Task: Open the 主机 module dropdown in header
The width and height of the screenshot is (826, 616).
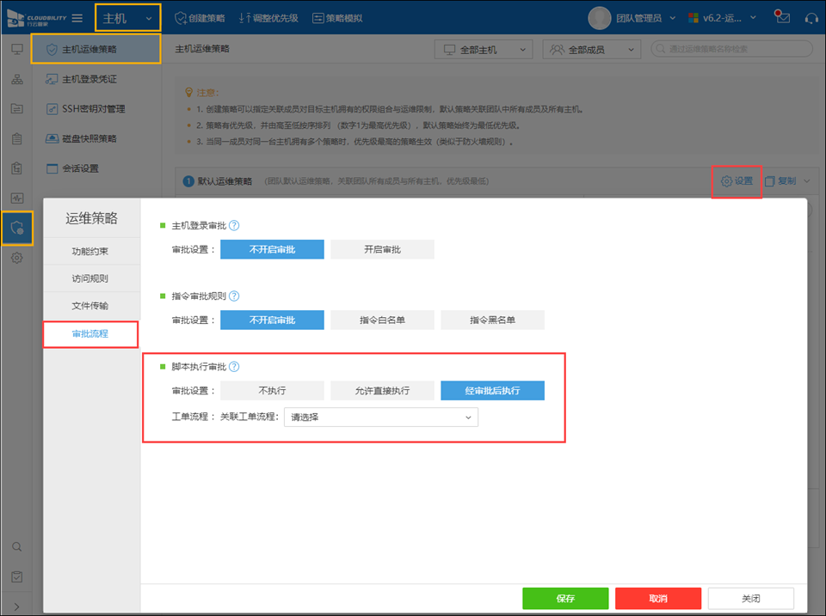Action: coord(126,18)
